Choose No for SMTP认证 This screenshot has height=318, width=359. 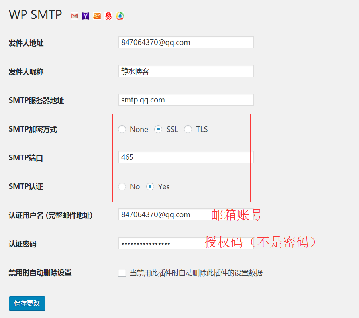click(122, 186)
